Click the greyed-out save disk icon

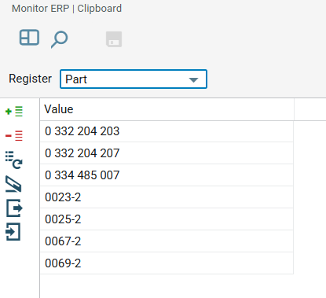tap(114, 39)
